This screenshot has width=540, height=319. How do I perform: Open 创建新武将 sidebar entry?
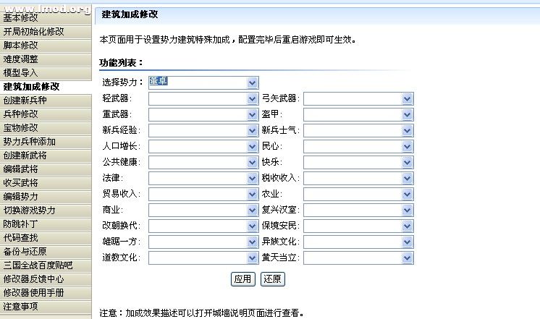pos(46,156)
